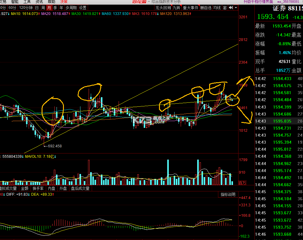Click the MAVOL10: 7.18亿 volume label

click(x=41, y=157)
